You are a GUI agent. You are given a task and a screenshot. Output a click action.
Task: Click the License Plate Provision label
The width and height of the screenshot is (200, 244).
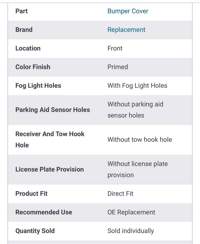click(49, 169)
